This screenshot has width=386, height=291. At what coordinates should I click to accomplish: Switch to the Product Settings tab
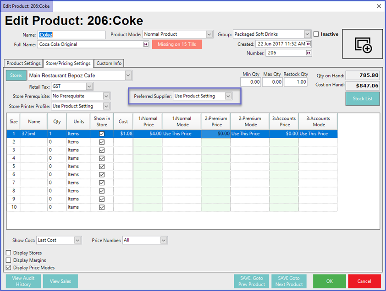24,64
